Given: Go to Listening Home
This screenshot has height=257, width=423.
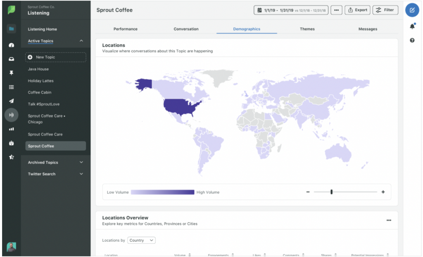Looking at the screenshot, I should (43, 29).
